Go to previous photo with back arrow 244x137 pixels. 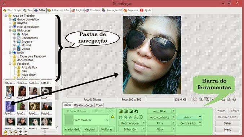(x=21, y=132)
